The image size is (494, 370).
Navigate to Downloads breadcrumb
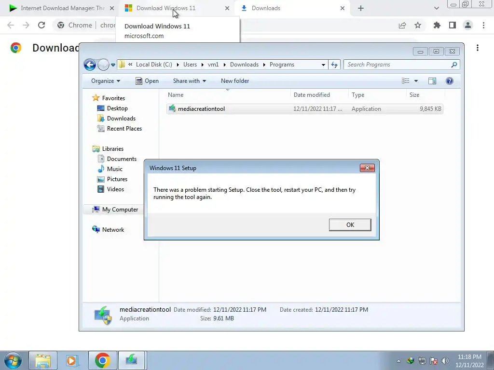point(244,65)
